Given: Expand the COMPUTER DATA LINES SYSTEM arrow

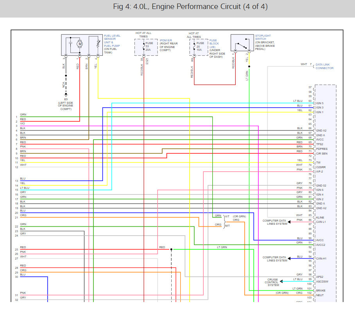Looking at the screenshot, I should (289, 222).
